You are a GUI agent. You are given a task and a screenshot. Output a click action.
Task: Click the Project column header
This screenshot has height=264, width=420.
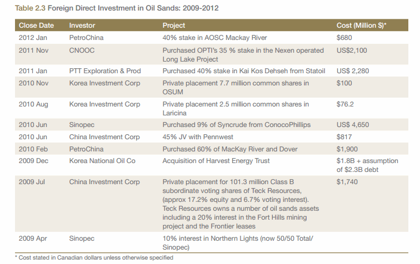pyautogui.click(x=174, y=26)
